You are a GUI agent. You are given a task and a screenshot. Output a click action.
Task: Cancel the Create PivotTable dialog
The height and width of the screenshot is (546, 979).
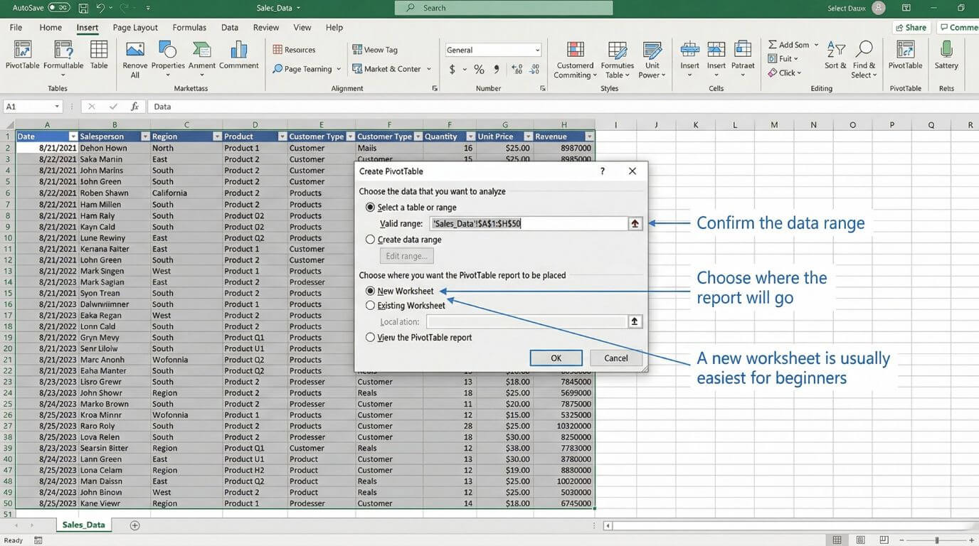(615, 358)
